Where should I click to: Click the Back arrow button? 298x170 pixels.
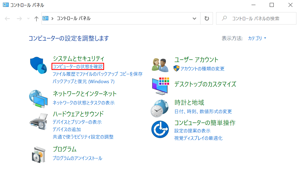7,18
